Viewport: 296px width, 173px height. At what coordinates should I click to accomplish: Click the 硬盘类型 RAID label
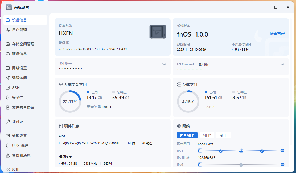(99, 107)
